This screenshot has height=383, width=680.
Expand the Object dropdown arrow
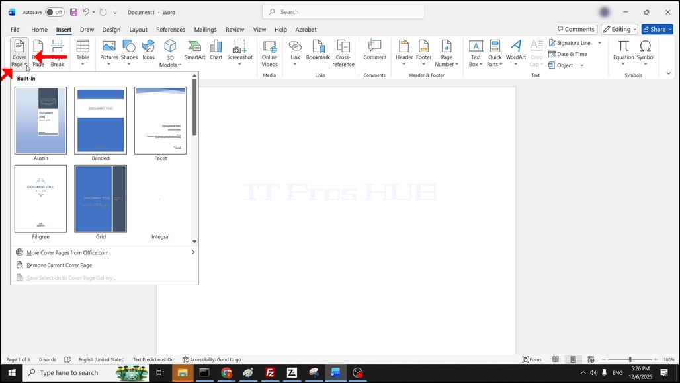point(582,65)
